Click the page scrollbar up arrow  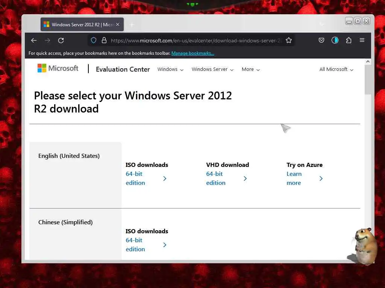coord(368,61)
